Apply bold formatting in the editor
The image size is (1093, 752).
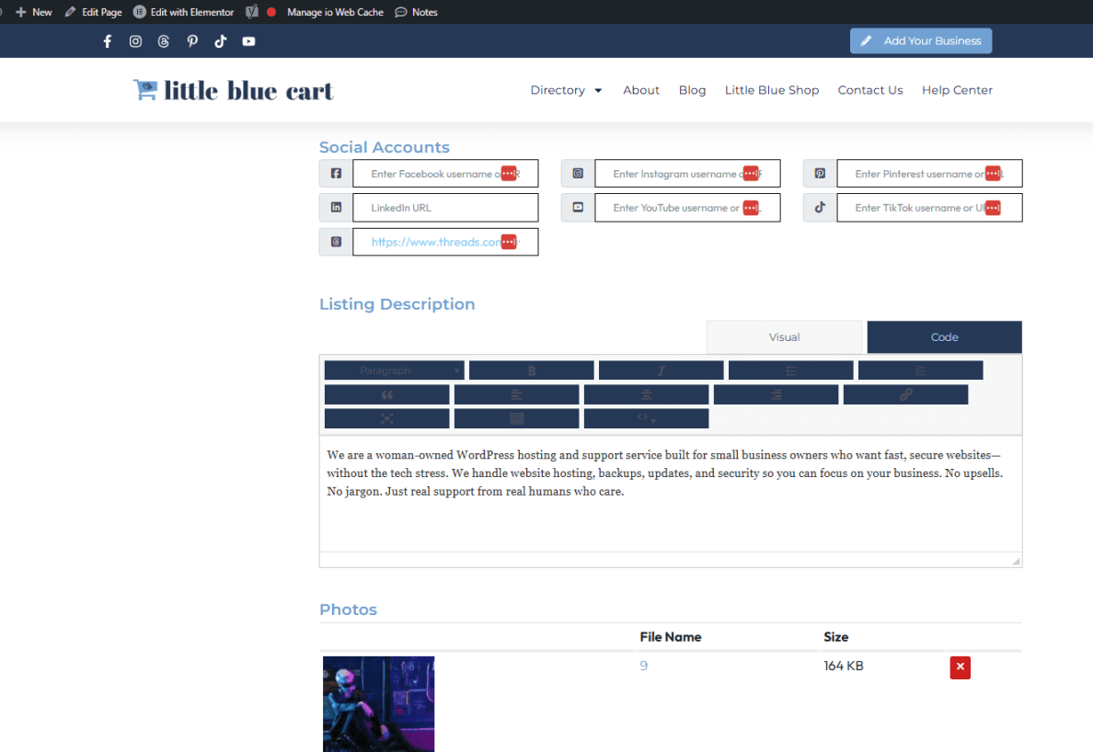click(531, 370)
